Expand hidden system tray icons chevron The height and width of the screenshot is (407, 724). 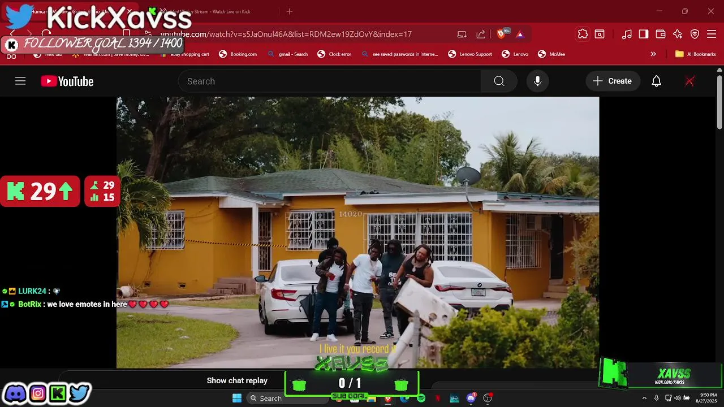click(x=644, y=399)
